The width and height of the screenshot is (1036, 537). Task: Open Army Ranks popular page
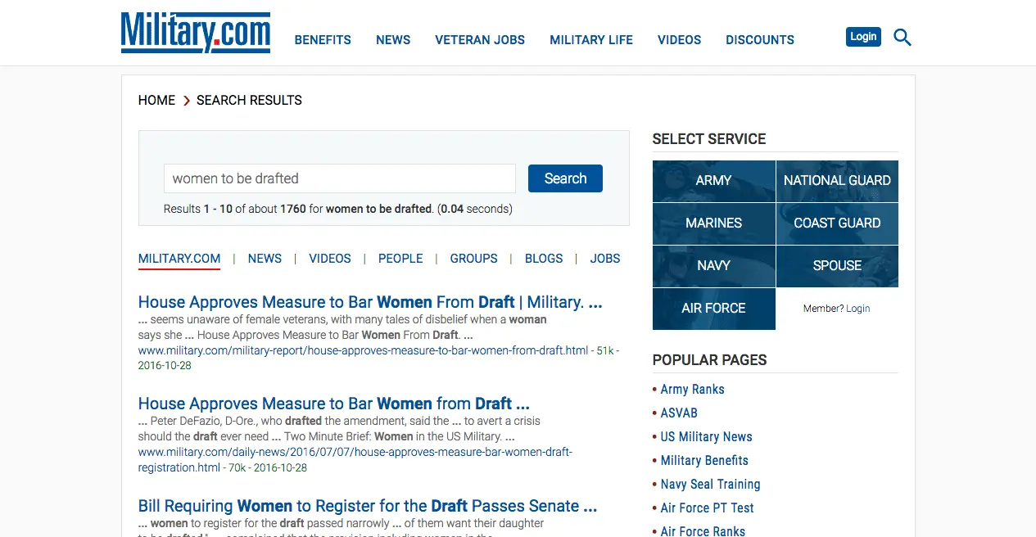(x=692, y=390)
